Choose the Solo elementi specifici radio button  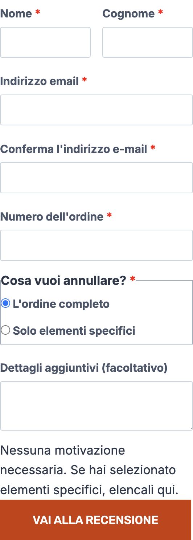(x=5, y=330)
